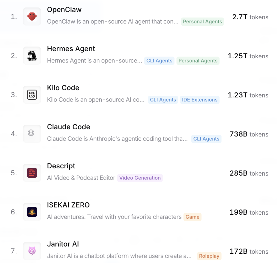Filter by the Roleplay tag
Screen dimensions: 277x263
pyautogui.click(x=209, y=256)
